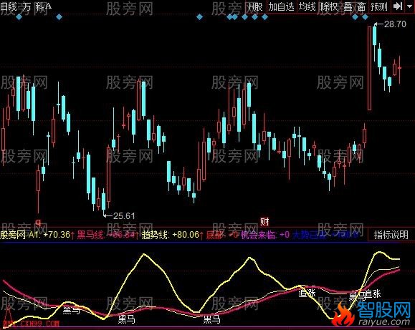Open the 预测 forecast tool
This screenshot has height=330, width=415.
[379, 6]
